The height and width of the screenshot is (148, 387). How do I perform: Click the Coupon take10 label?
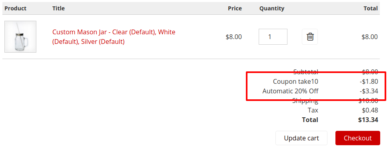pos(295,81)
